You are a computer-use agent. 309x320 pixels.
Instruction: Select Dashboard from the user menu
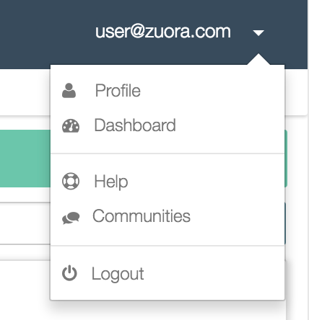tap(135, 125)
